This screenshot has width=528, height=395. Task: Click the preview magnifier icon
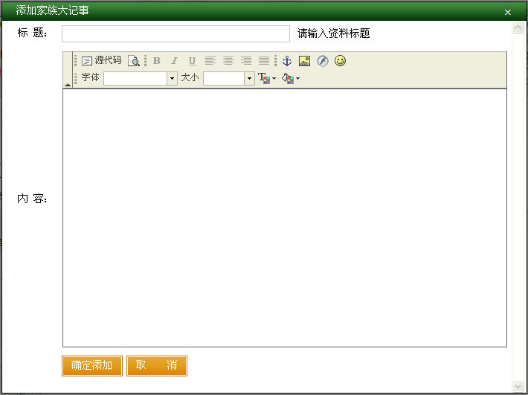134,61
